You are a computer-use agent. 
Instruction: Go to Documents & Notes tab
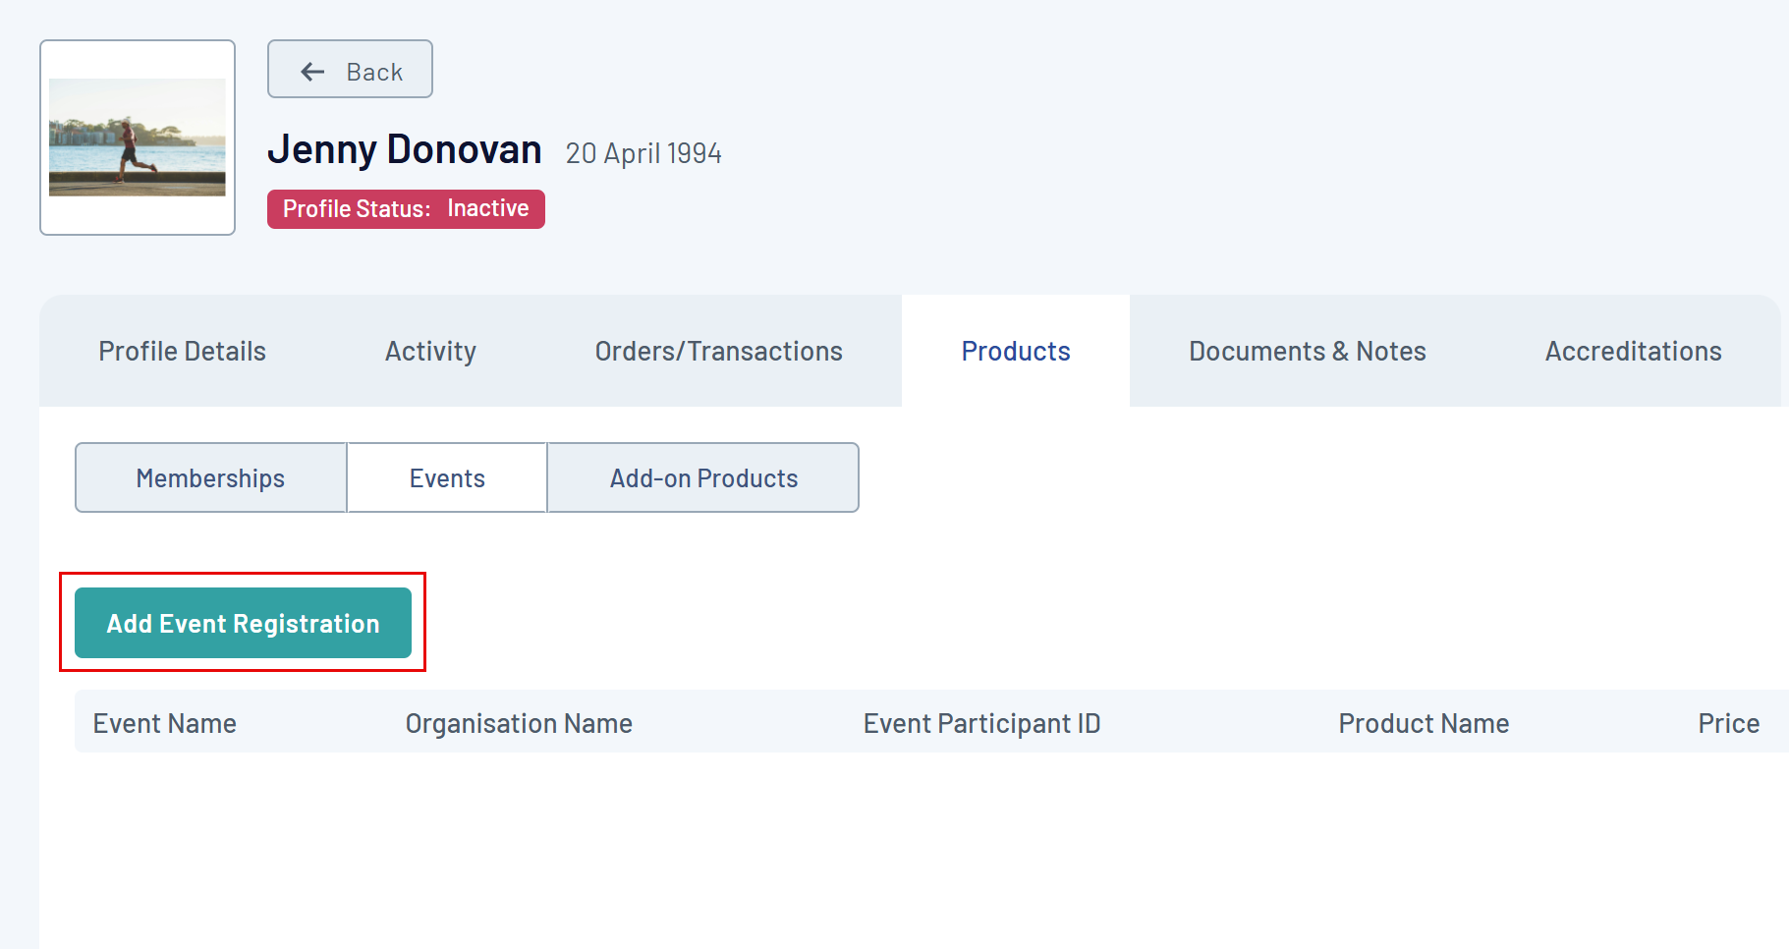(x=1307, y=352)
